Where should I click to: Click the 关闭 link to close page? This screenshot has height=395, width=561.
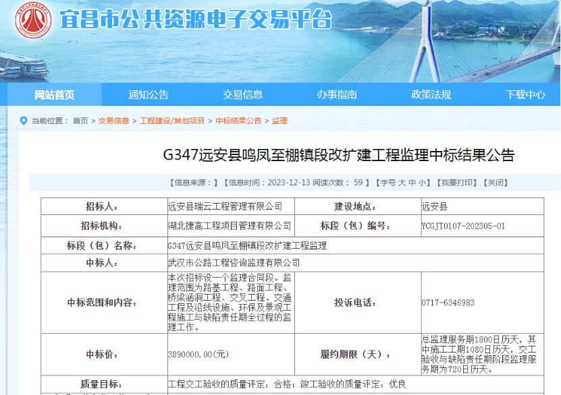(496, 183)
